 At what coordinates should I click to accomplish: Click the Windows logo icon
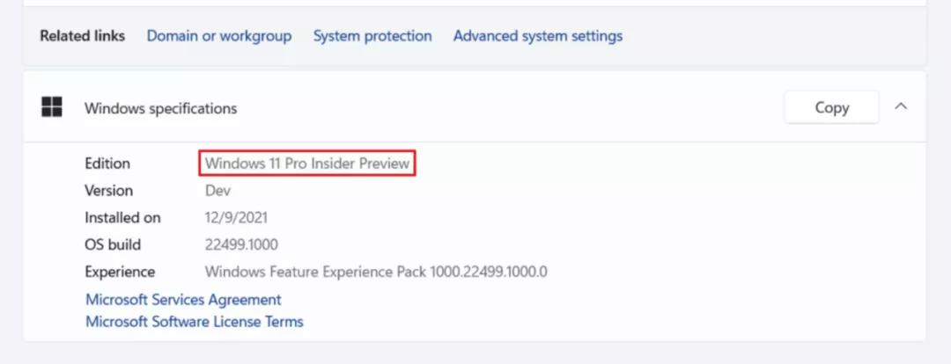[52, 108]
